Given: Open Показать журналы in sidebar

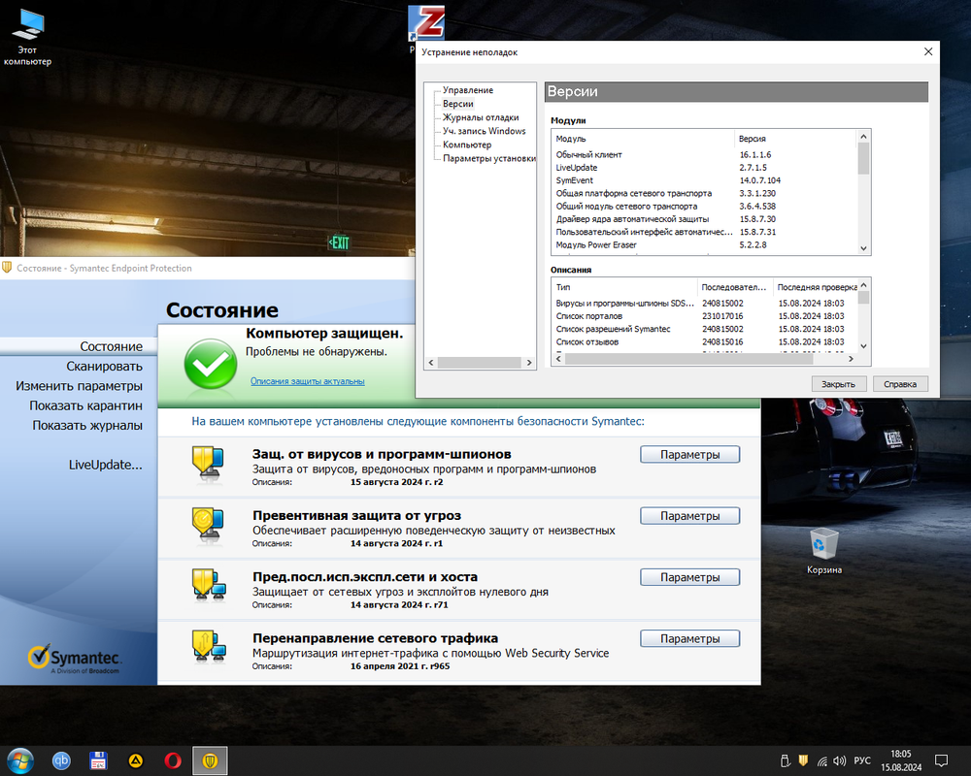Looking at the screenshot, I should pos(87,426).
